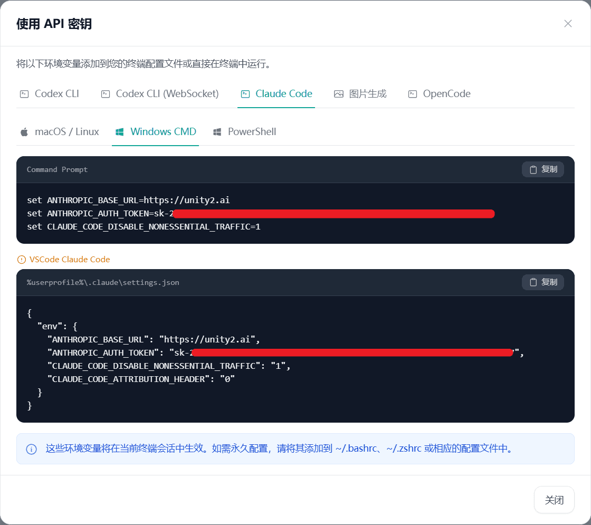The width and height of the screenshot is (591, 525).
Task: Copy the settings.json code block
Action: pyautogui.click(x=543, y=282)
